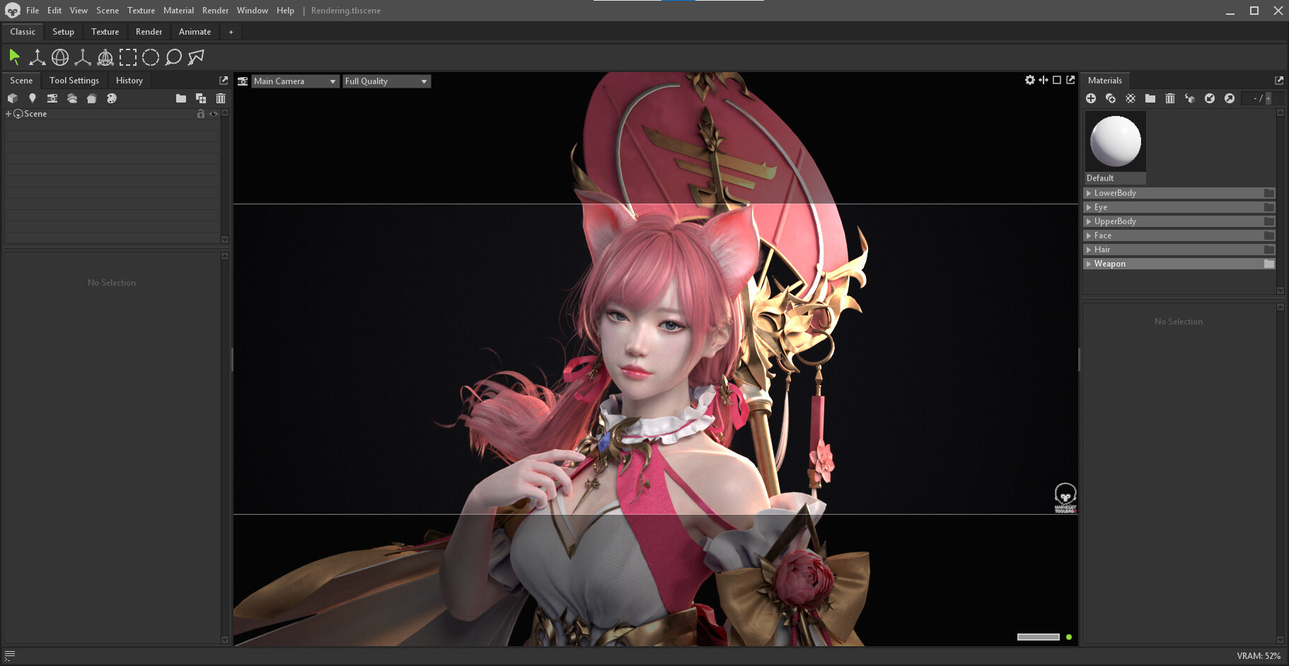Image resolution: width=1289 pixels, height=666 pixels.
Task: Open the Main Camera dropdown
Action: 296,81
